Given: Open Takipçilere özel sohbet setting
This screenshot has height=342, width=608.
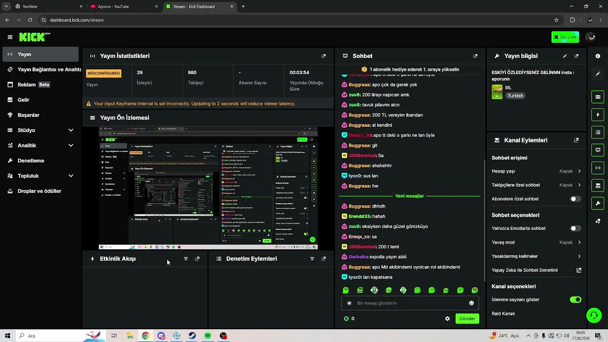Looking at the screenshot, I should [x=536, y=185].
